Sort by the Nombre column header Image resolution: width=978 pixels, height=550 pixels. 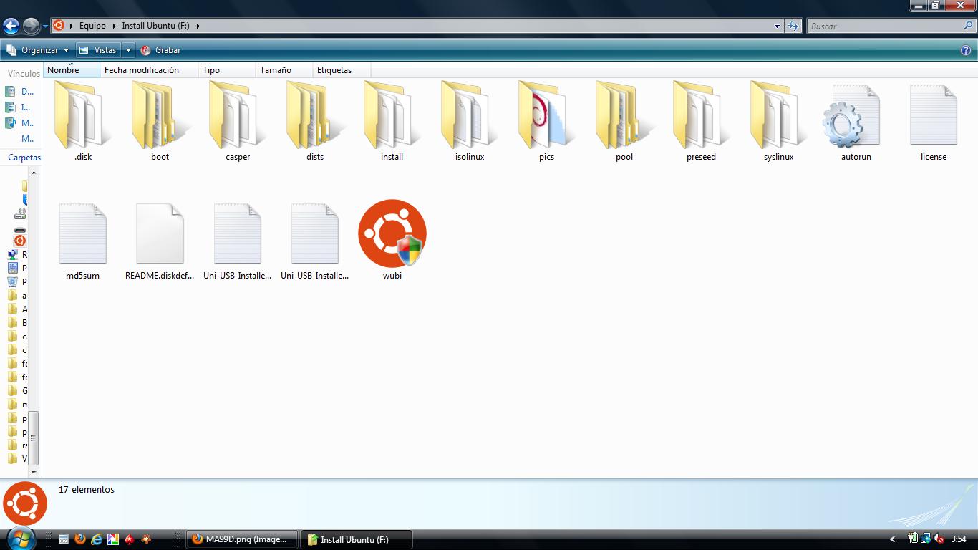click(x=72, y=70)
